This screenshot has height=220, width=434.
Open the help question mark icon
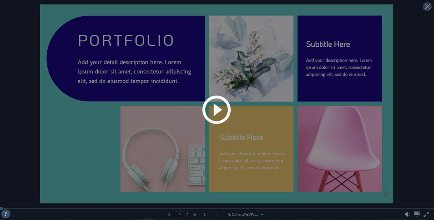click(x=5, y=214)
